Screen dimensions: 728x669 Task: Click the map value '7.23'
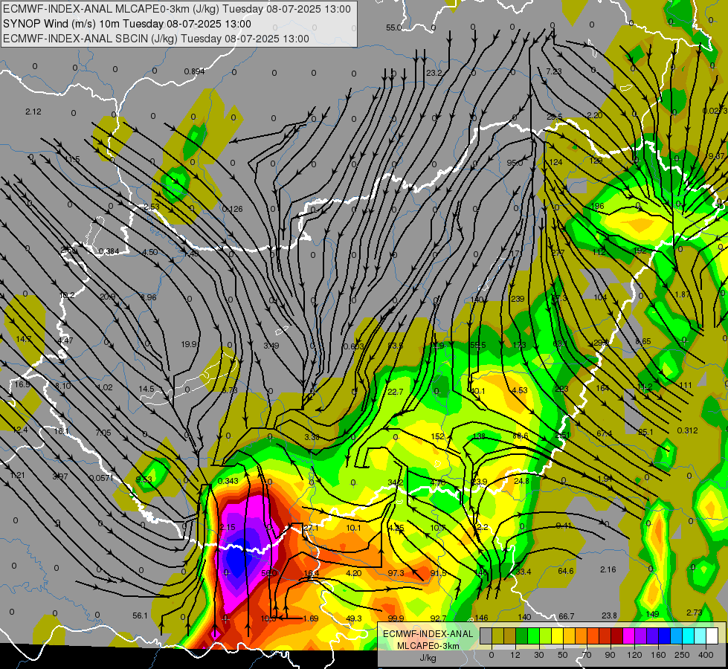click(x=554, y=71)
